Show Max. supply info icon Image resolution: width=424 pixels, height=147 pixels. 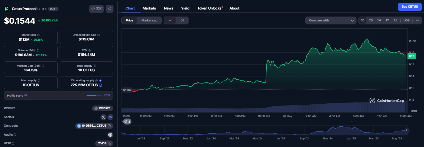[39, 81]
